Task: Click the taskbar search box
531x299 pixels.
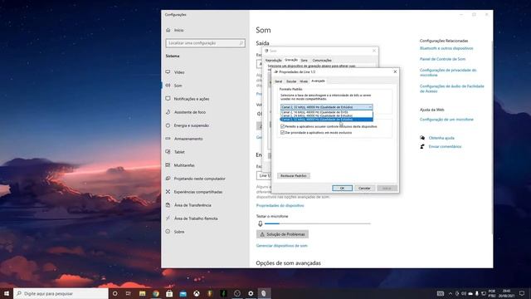Action: 61,293
